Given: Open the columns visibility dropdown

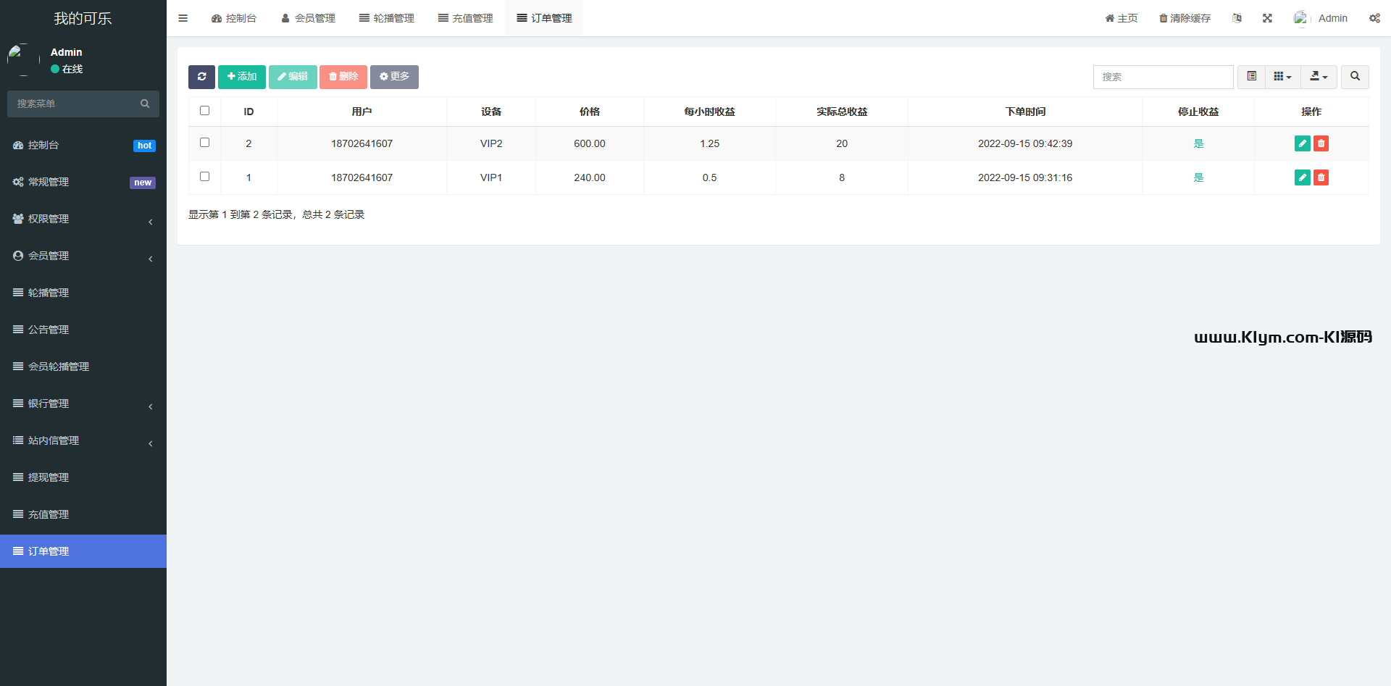Looking at the screenshot, I should point(1282,77).
